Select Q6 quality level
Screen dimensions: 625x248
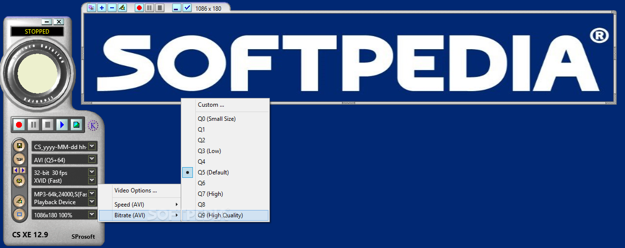[x=225, y=183]
